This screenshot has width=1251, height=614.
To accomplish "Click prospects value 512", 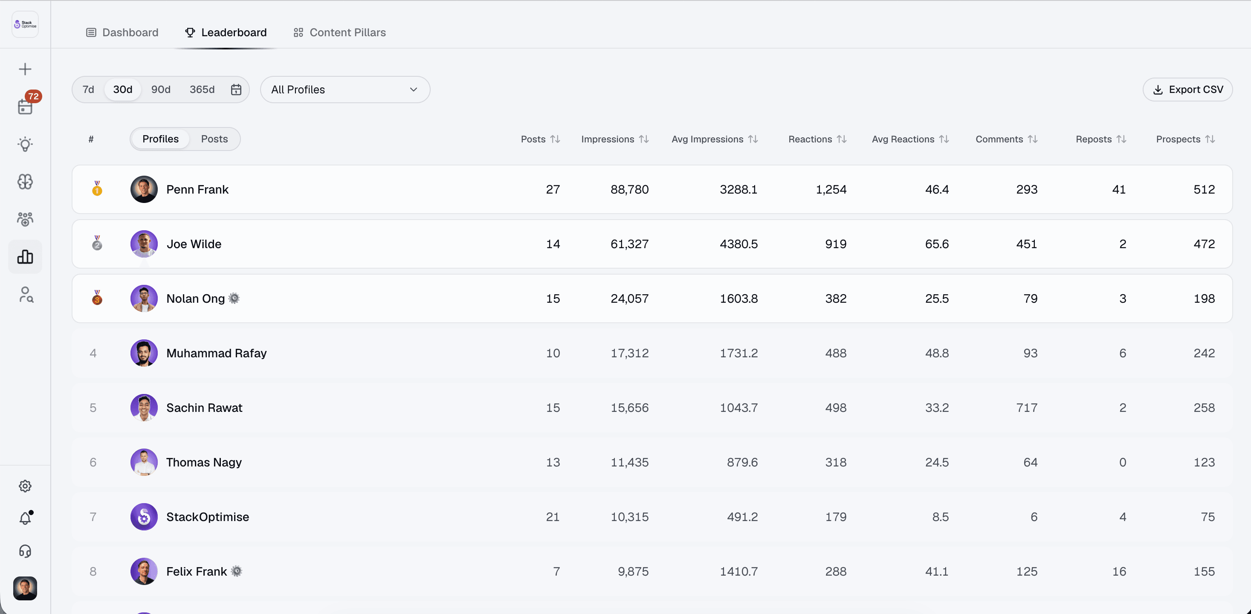I will pyautogui.click(x=1205, y=189).
